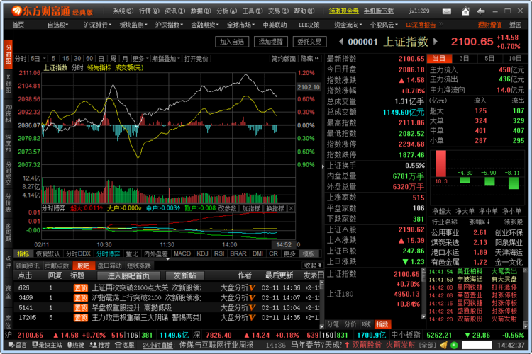This screenshot has height=354, width=532.
Task: Open the 期指叠加 dropdown
Action: click(x=166, y=59)
